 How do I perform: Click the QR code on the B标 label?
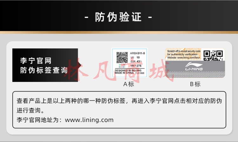[x=213, y=56]
